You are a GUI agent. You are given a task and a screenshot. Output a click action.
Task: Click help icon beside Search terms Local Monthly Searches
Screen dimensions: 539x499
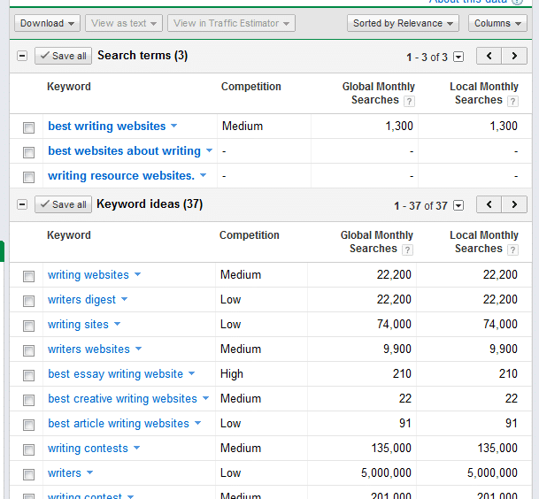coord(512,102)
